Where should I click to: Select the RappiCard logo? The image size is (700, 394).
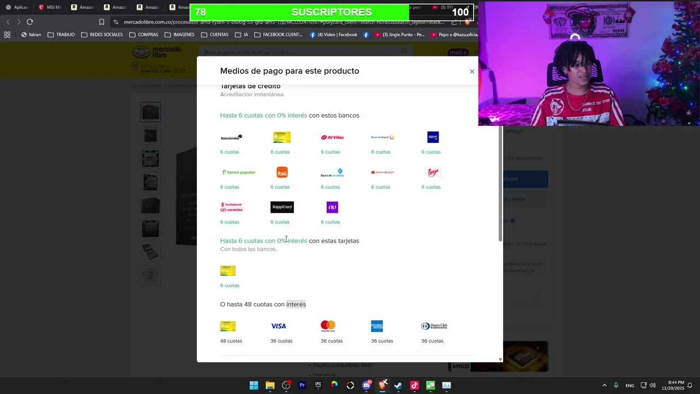click(282, 207)
